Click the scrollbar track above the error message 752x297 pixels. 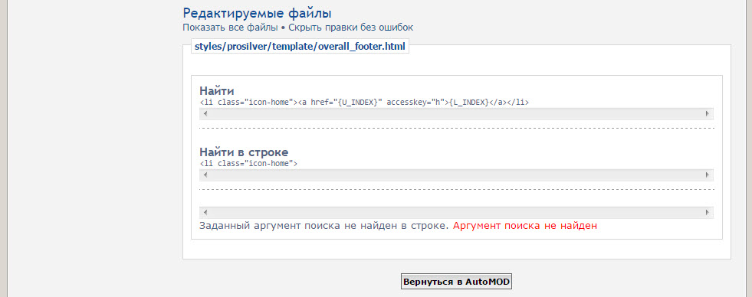click(456, 212)
